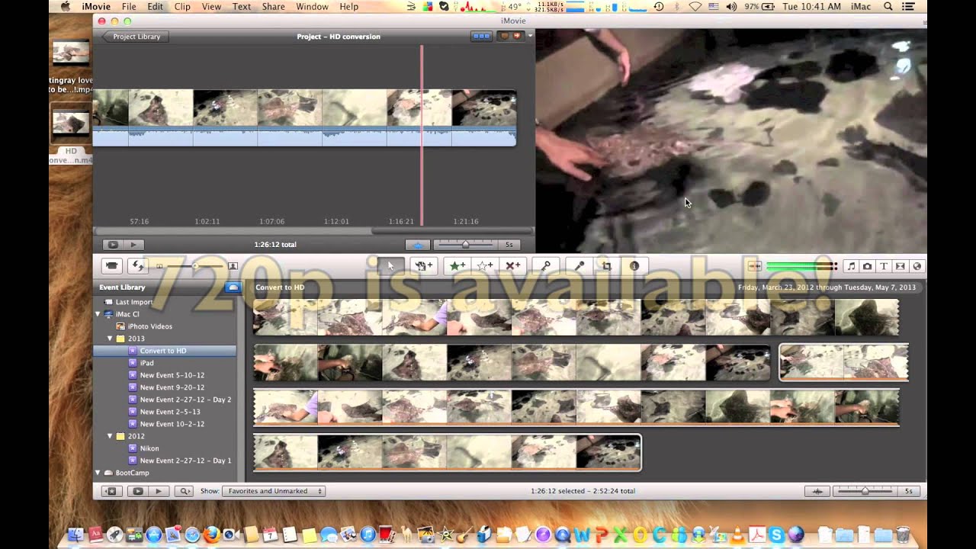Play event full screen in event browser
This screenshot has width=976, height=549.
click(x=138, y=491)
